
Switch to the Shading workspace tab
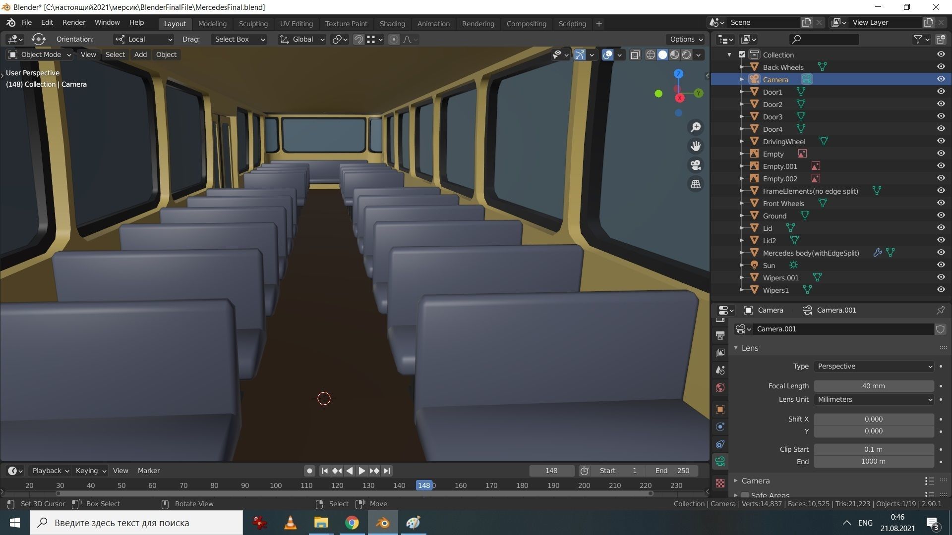click(x=392, y=24)
